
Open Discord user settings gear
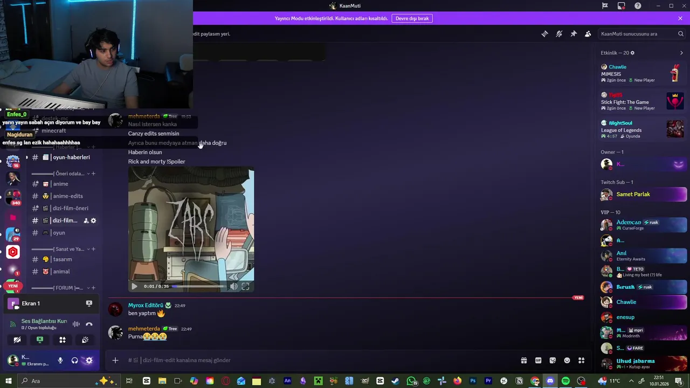(89, 361)
